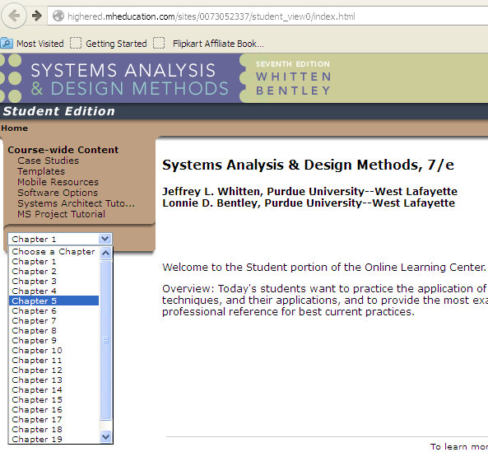The image size is (488, 452).
Task: Click the 'Systems Analysis & Design Methods, 7/e' heading
Action: (x=308, y=165)
